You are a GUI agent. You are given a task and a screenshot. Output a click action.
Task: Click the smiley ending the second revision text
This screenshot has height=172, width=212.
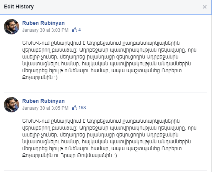115,156
